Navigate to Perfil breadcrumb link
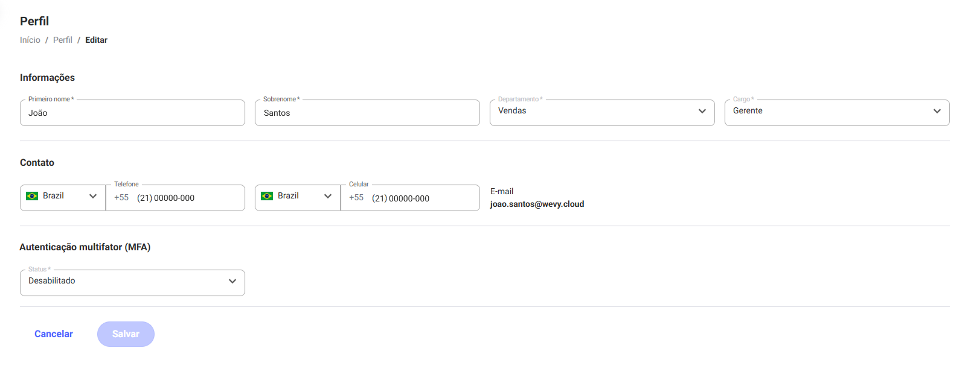The width and height of the screenshot is (971, 386). click(x=63, y=40)
